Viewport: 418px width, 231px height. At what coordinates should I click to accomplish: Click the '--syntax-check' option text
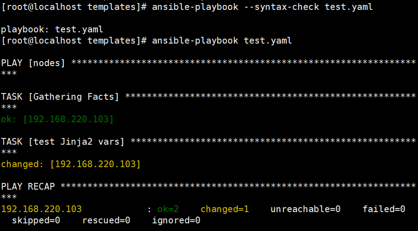tap(281, 7)
